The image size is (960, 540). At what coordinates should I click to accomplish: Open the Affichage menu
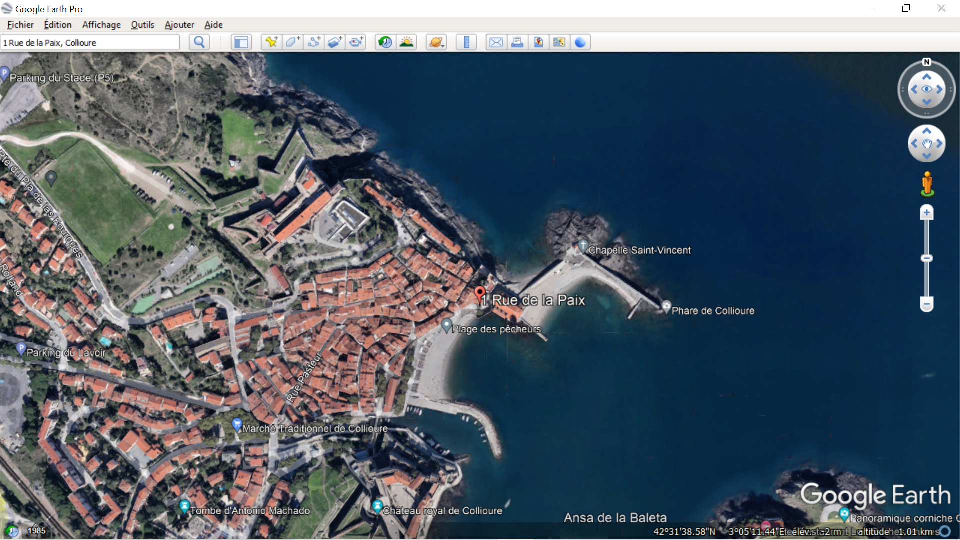point(101,25)
